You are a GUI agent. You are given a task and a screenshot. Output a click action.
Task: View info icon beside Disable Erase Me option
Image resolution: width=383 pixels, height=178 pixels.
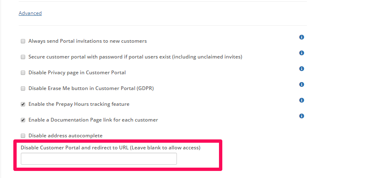[x=301, y=85]
